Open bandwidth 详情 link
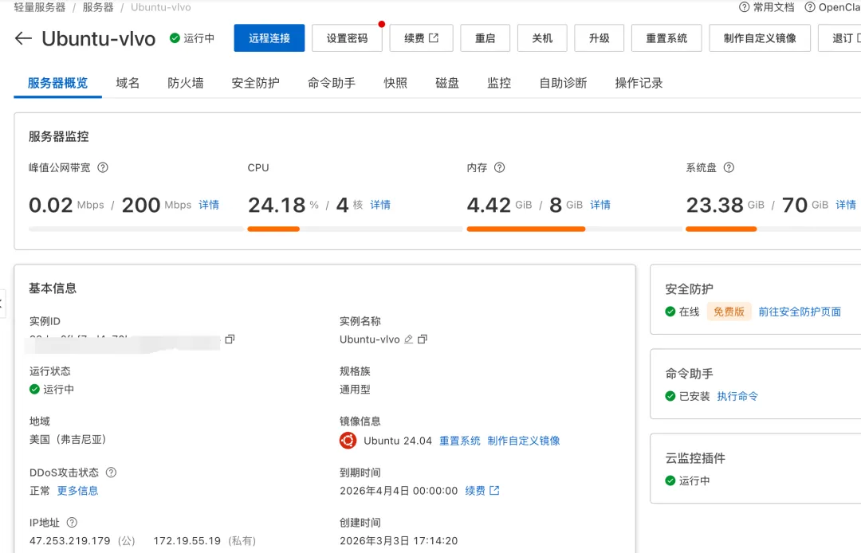This screenshot has height=553, width=861. pos(209,205)
